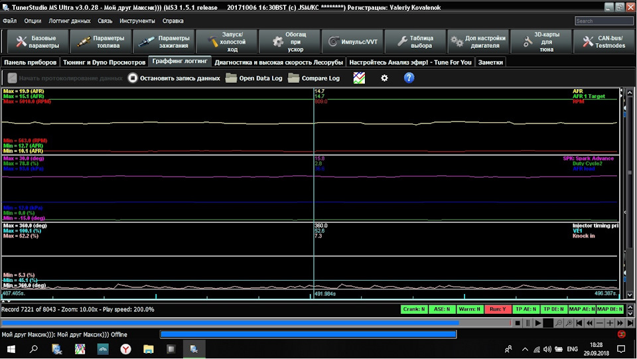Zoom out using magnifier minus icon
The height and width of the screenshot is (359, 637).
tap(559, 323)
